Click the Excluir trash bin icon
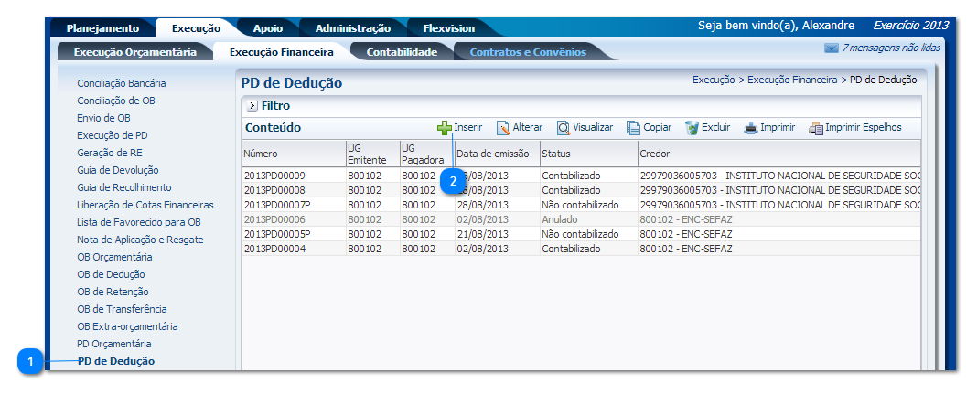Viewport: 977px width, 394px height. click(x=692, y=128)
